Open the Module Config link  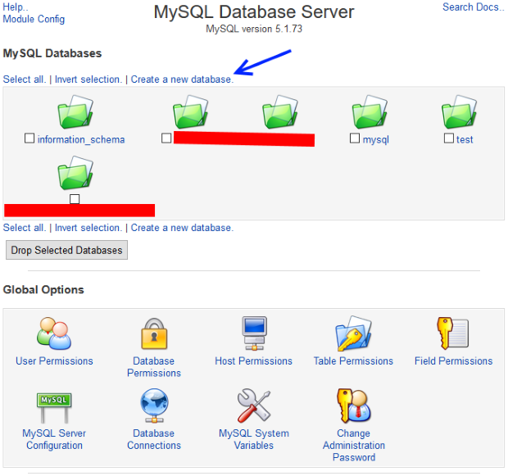click(34, 19)
